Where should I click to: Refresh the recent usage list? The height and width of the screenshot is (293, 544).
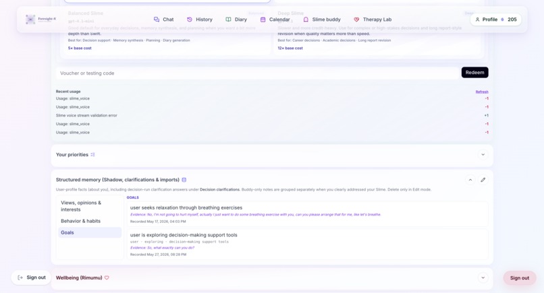[481, 92]
